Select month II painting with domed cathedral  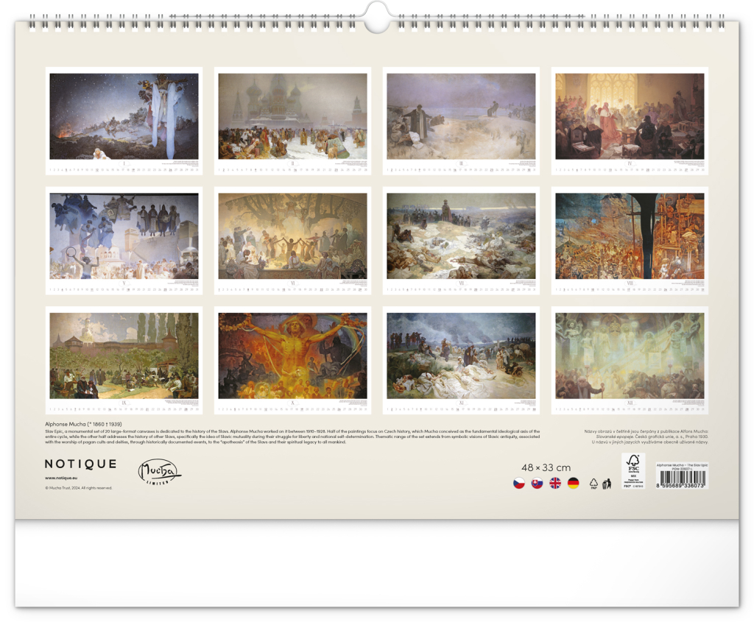click(292, 116)
